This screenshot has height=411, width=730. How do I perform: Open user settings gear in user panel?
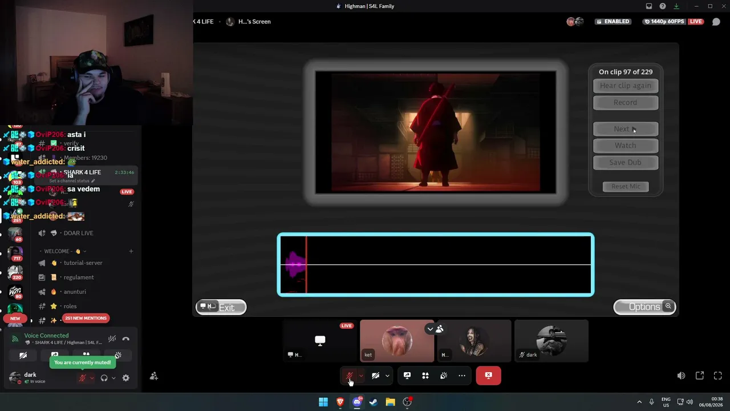[x=126, y=378]
